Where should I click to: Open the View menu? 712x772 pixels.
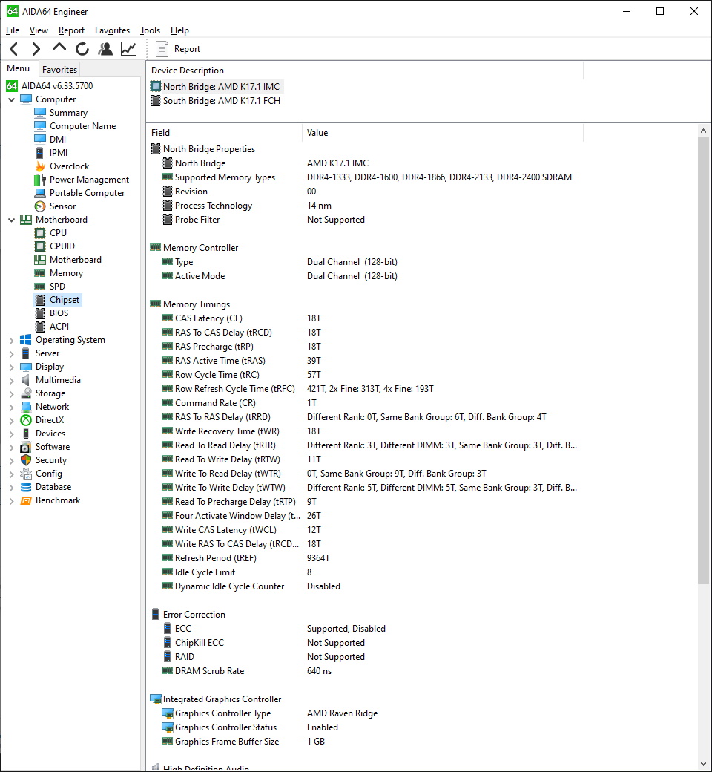39,30
